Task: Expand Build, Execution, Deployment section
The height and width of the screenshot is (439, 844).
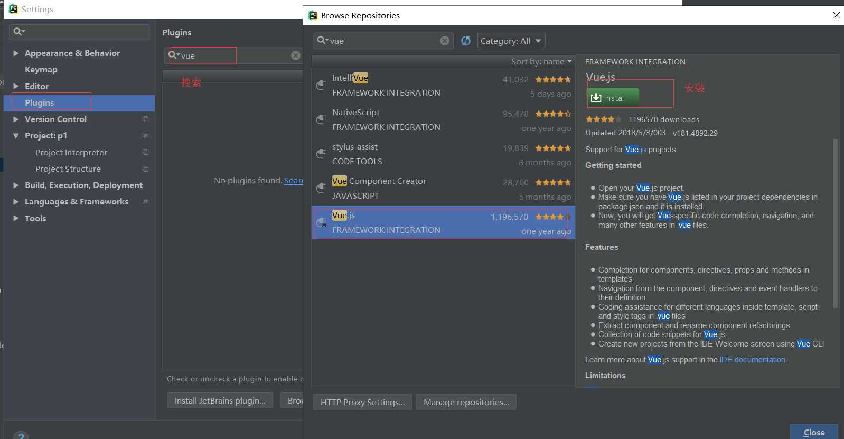Action: (x=16, y=185)
